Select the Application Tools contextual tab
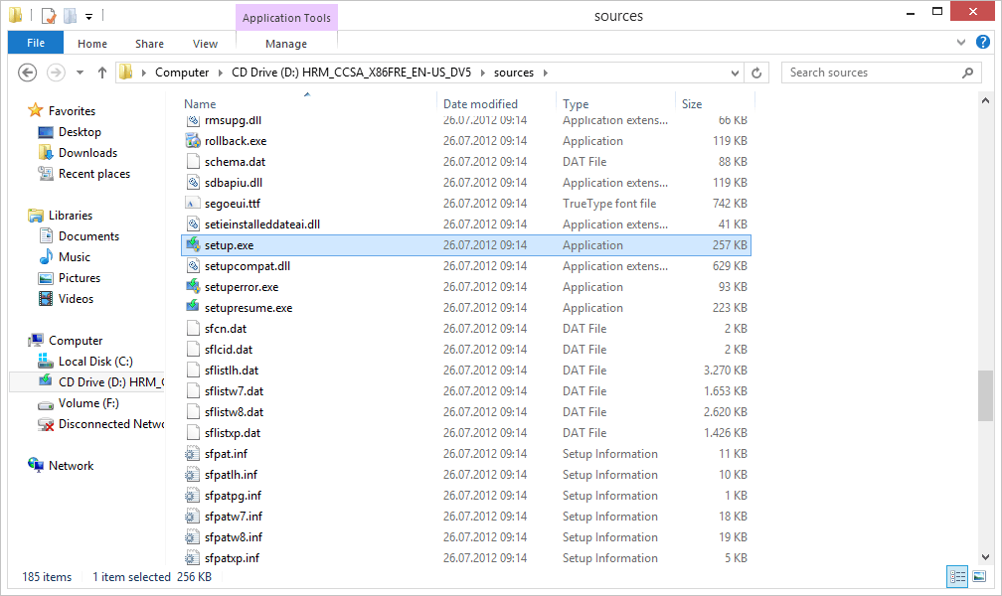1002x596 pixels. point(286,18)
